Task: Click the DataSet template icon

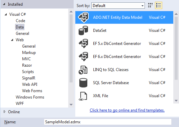Action: pyautogui.click(x=83, y=30)
